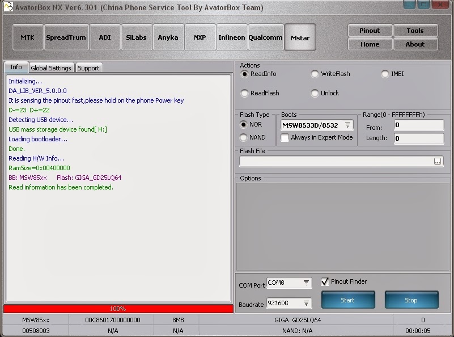This screenshot has width=454, height=337.
Task: Start the operation with Start button
Action: (348, 300)
